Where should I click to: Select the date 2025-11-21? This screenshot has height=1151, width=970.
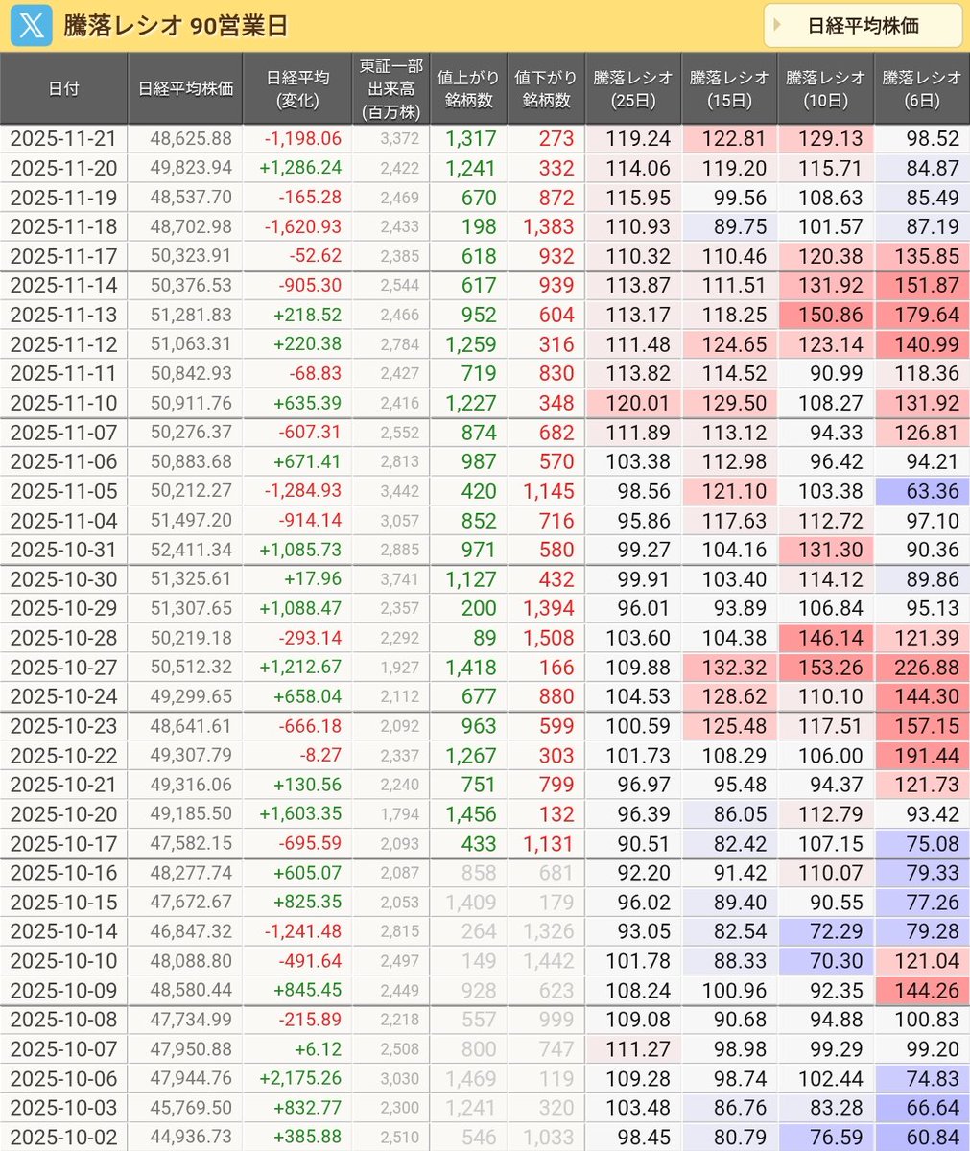tap(63, 139)
